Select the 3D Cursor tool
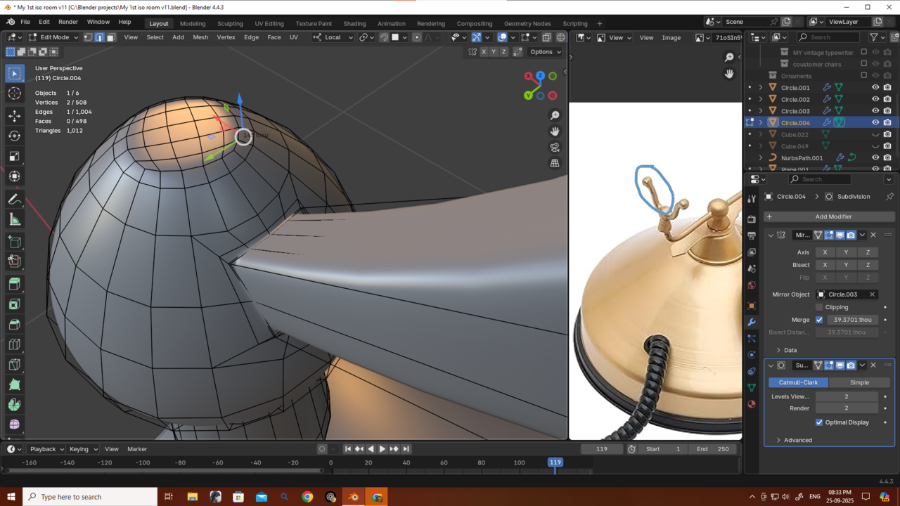This screenshot has height=506, width=900. (x=14, y=93)
